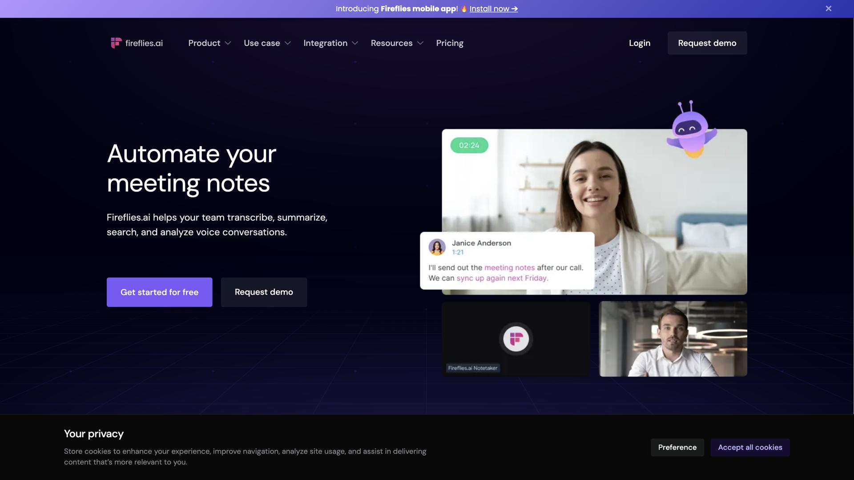The image size is (854, 480).
Task: Click the man's video thumbnail
Action: (x=673, y=339)
